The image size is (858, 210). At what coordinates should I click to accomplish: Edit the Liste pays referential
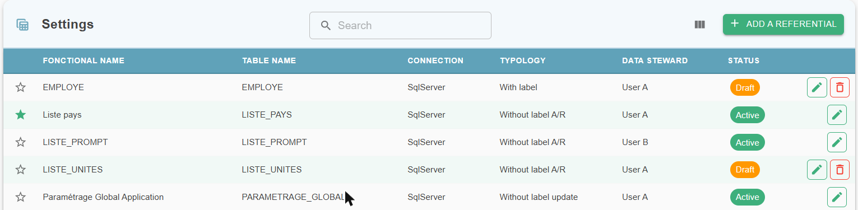click(x=837, y=115)
